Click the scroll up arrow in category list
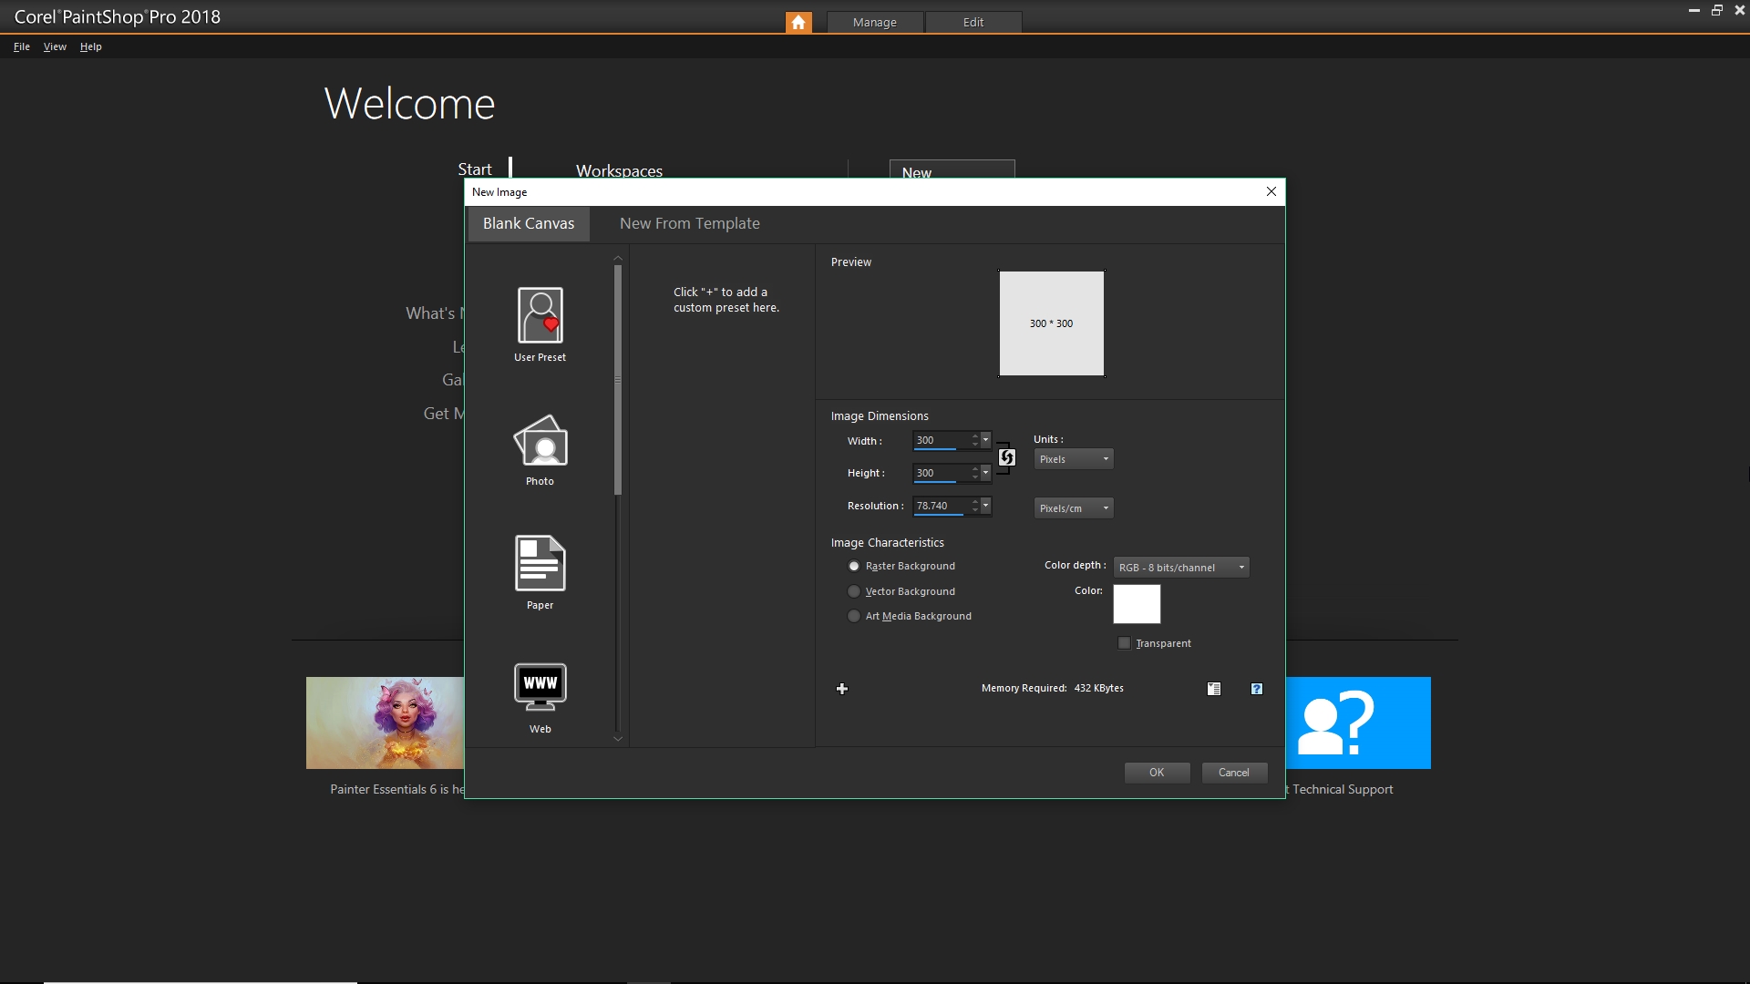The image size is (1750, 984). tap(618, 259)
